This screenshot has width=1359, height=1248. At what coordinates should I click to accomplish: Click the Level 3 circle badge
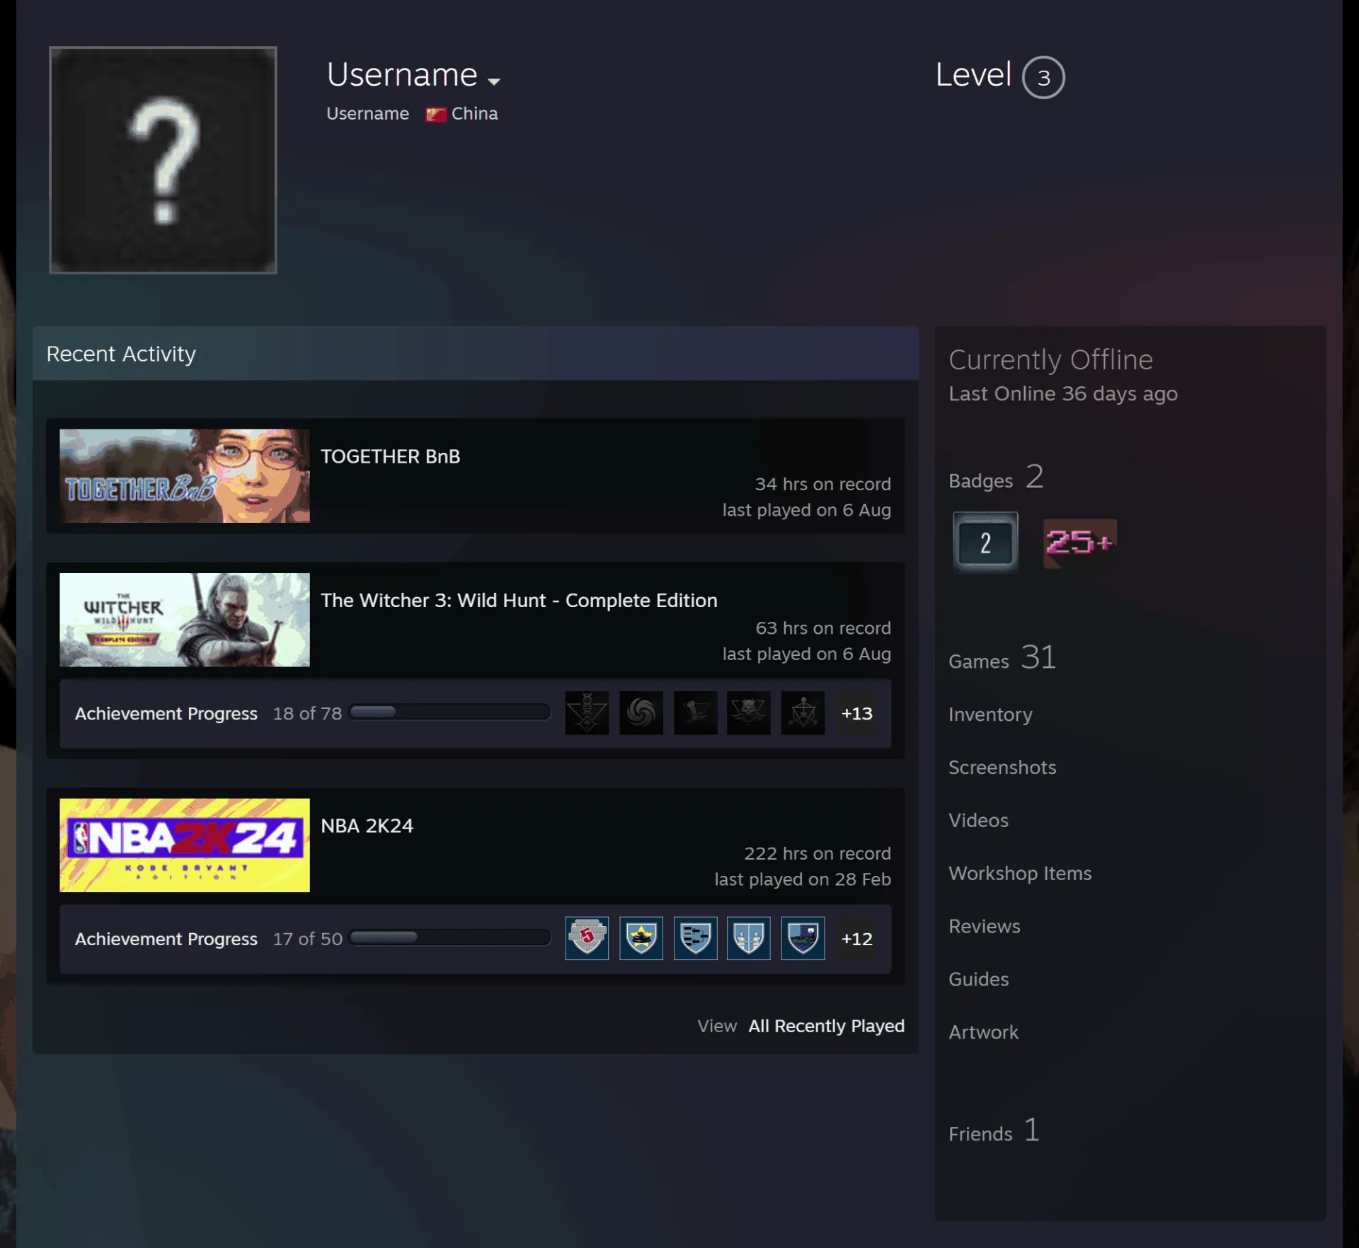[x=1043, y=77]
